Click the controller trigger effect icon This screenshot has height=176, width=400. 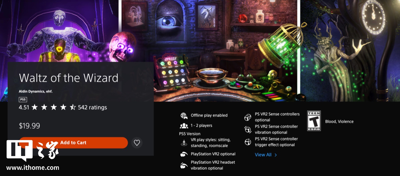click(x=248, y=142)
